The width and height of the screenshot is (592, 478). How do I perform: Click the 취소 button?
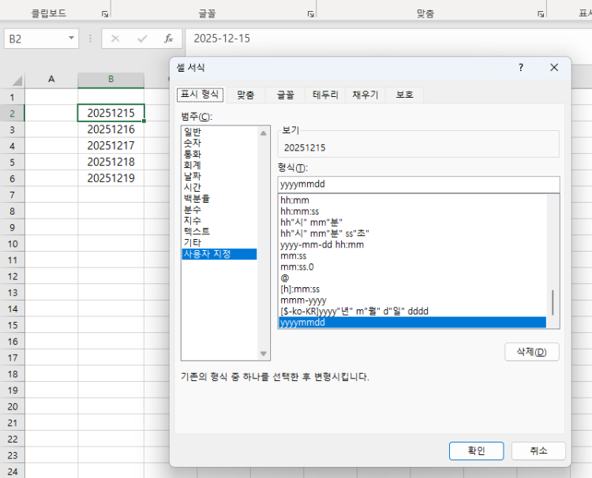click(x=538, y=451)
